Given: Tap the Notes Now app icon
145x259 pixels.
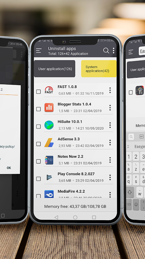Looking at the screenshot, I should (x=49, y=160).
